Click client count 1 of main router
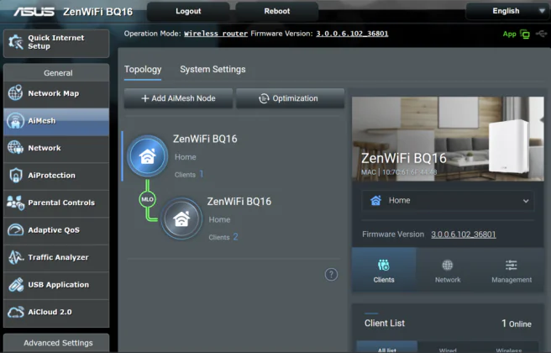This screenshot has height=353, width=551. [202, 174]
